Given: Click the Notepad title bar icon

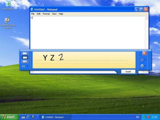Looking at the screenshot, I should click(32, 9).
